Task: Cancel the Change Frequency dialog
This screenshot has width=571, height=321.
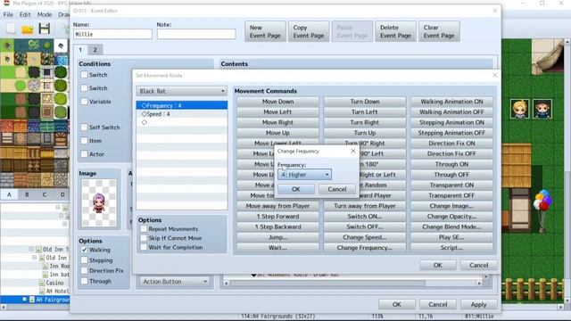Action: 337,189
